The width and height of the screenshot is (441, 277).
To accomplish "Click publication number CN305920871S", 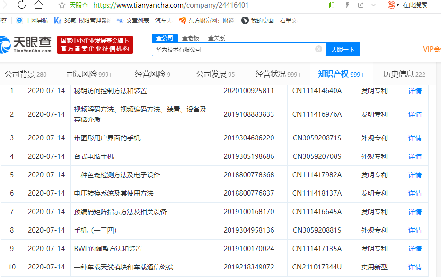I will click(317, 138).
